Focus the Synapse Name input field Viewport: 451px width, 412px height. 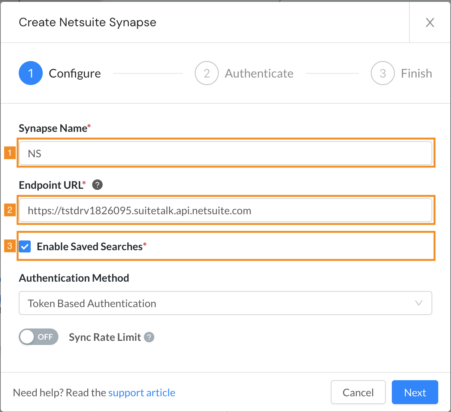225,153
